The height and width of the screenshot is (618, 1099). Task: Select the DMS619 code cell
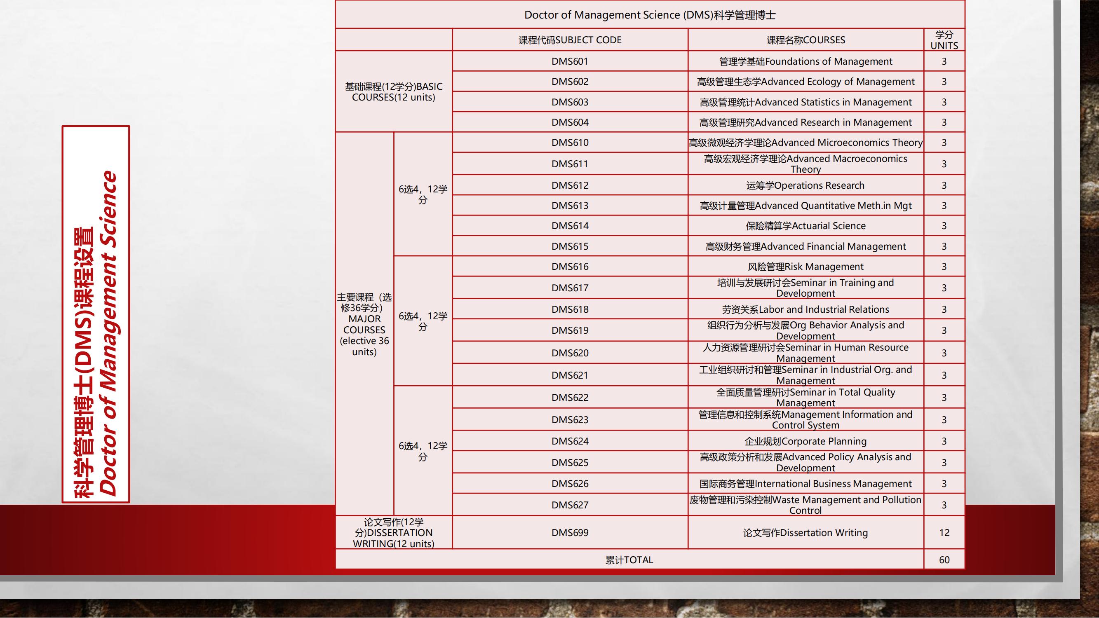point(570,330)
